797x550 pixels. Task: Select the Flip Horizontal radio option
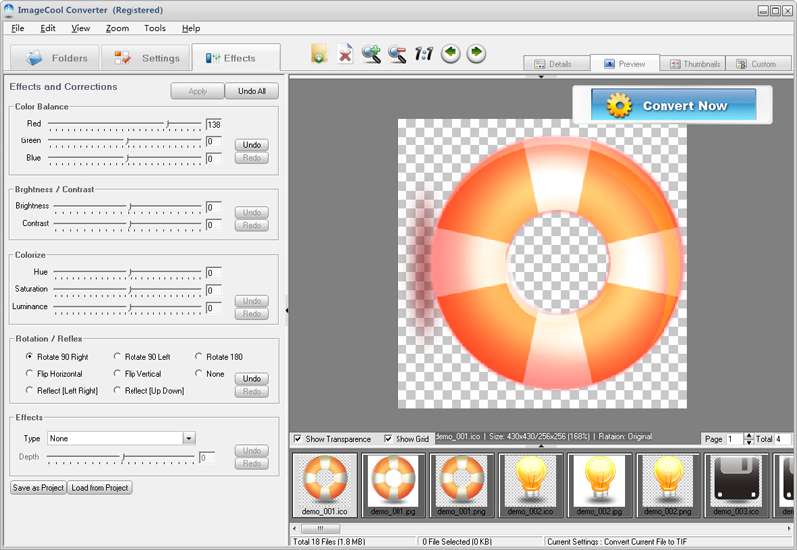[29, 374]
